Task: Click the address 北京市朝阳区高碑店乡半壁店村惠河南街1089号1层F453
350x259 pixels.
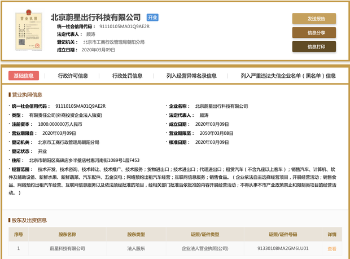Action: [84, 160]
